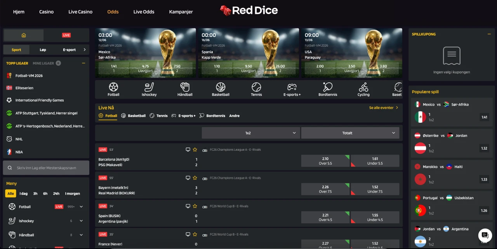The image size is (497, 249).
Task: Bet Over 5.5 at 2.10
Action: pos(325,161)
